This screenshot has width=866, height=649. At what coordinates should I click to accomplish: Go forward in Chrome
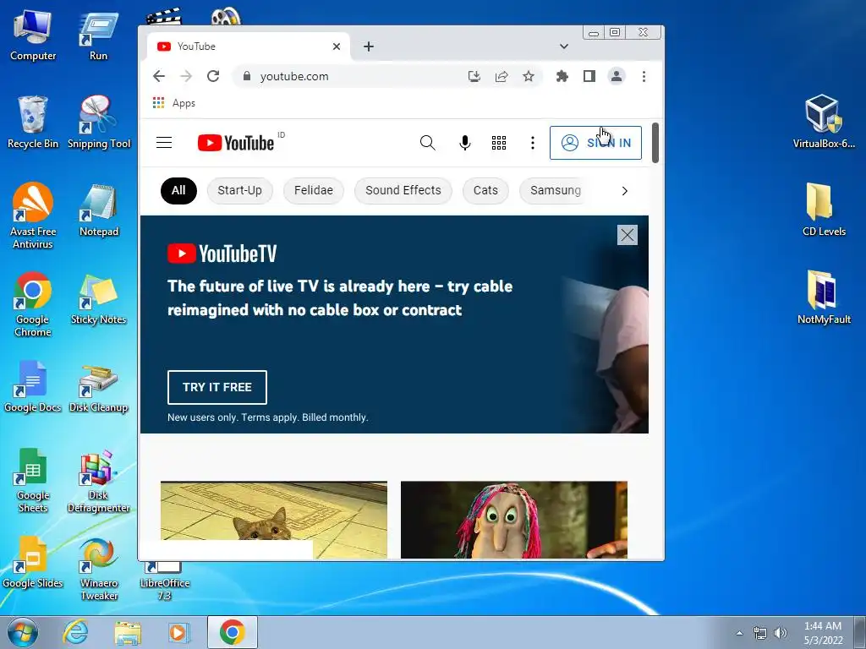186,76
